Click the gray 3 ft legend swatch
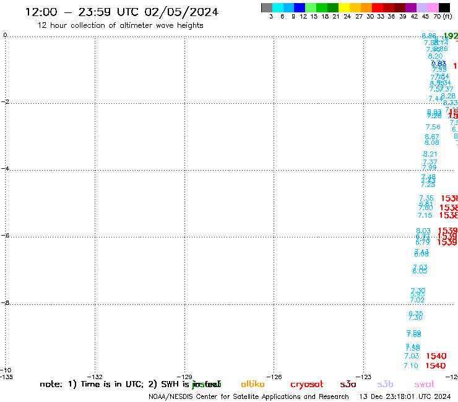Image resolution: width=458 pixels, height=402 pixels. (x=267, y=7)
